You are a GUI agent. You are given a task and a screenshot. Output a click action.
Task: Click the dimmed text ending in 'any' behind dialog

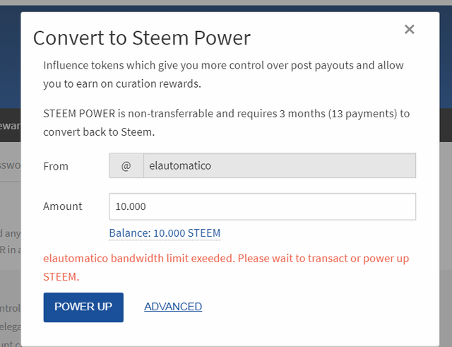(x=10, y=233)
